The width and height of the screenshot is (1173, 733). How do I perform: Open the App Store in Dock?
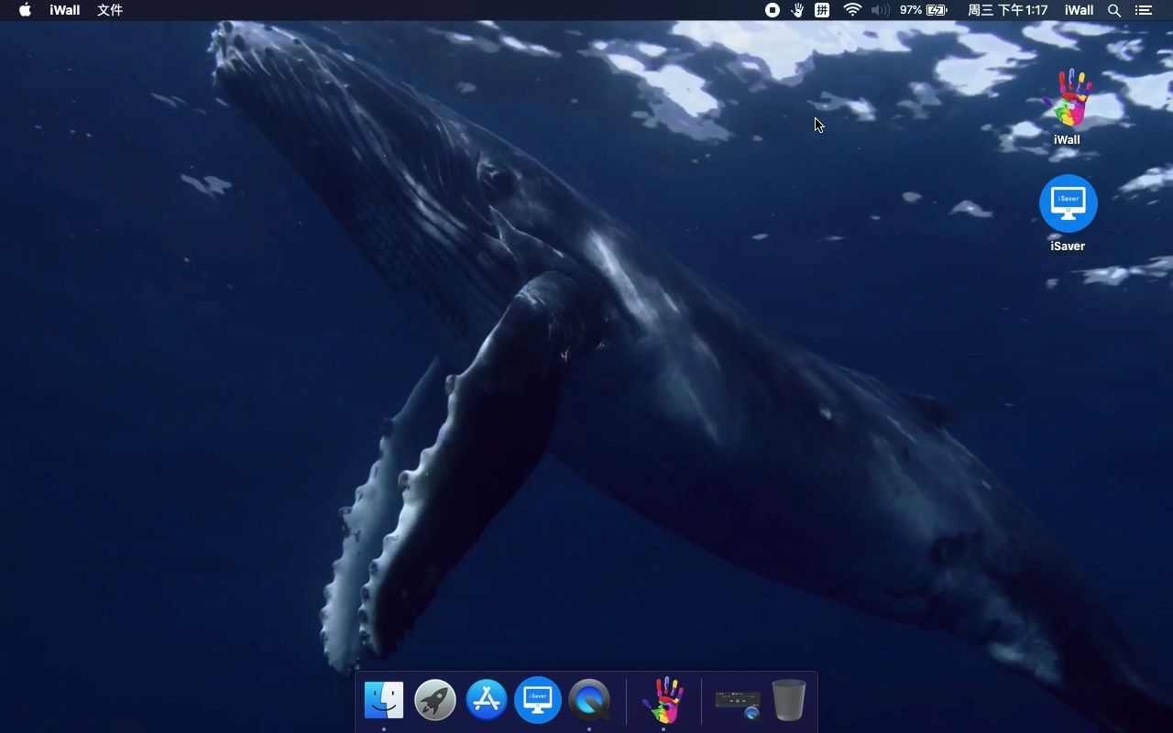[487, 701]
